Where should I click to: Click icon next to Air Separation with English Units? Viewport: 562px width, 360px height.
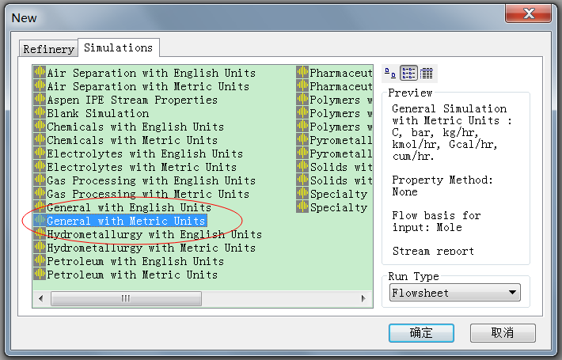(40, 73)
